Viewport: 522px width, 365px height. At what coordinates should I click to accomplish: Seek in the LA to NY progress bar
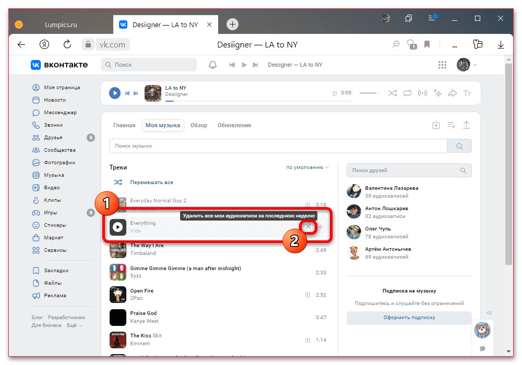click(258, 101)
